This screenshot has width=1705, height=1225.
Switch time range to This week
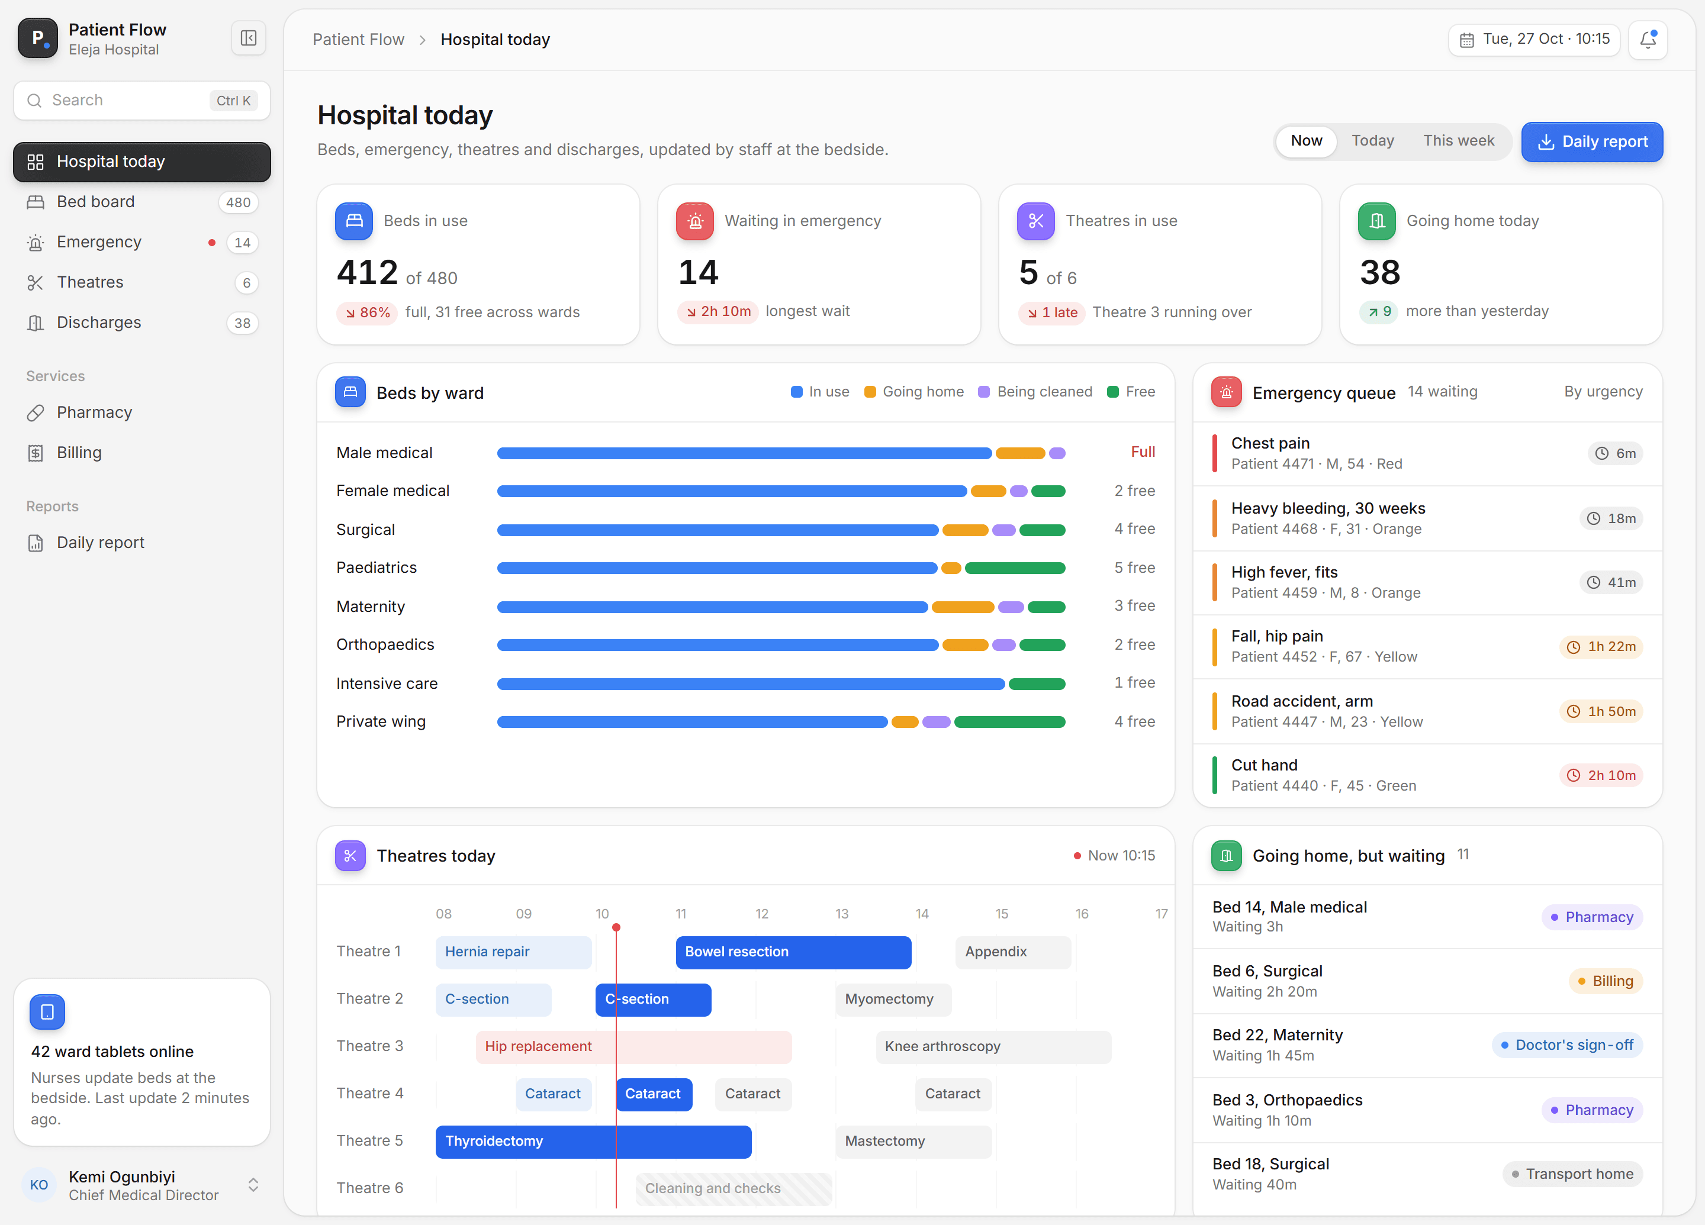pos(1458,140)
